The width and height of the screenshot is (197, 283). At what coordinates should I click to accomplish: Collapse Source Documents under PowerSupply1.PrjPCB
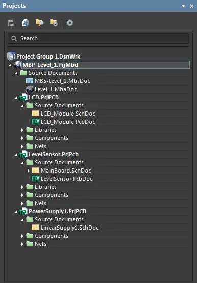coord(22,220)
